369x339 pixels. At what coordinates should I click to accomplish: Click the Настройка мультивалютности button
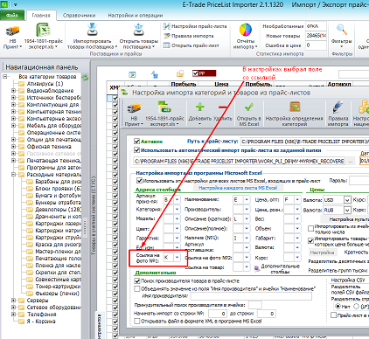pyautogui.click(x=345, y=219)
